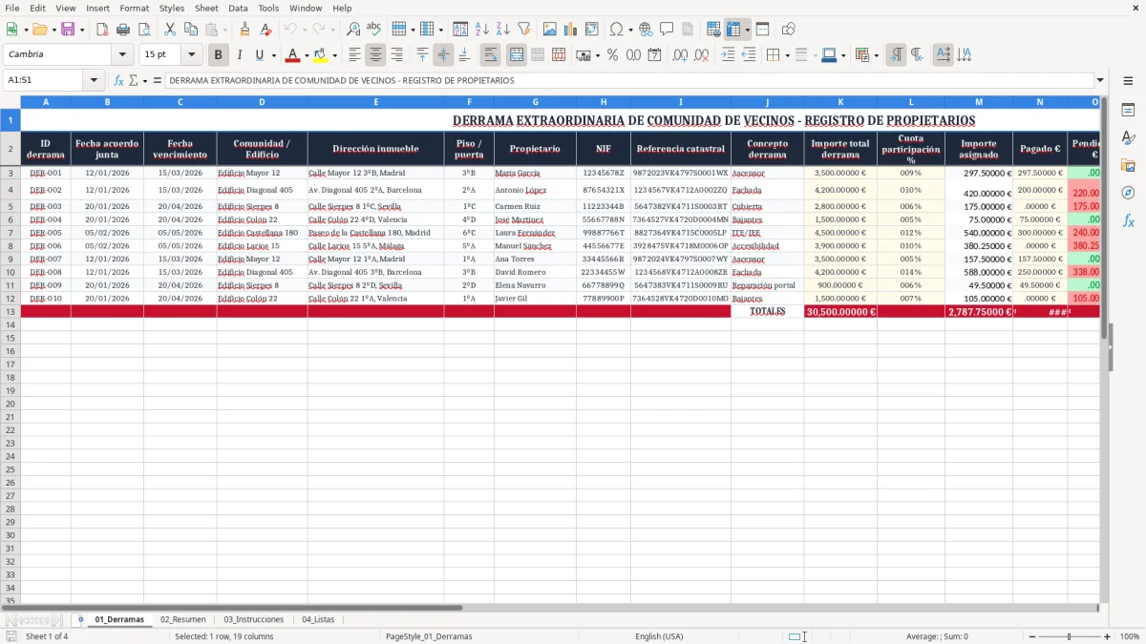Switch to 04_Listas sheet tab
Viewport: 1146px width, 644px height.
318,619
